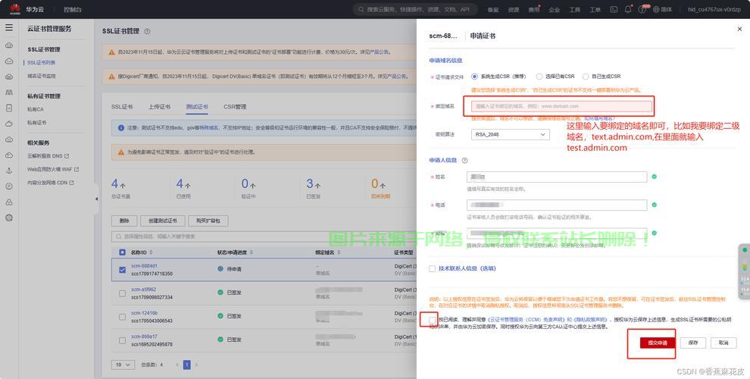Image resolution: width=750 pixels, height=379 pixels.
Task: Open the 密钥算法 RSA_2048 dropdown
Action: click(510, 134)
